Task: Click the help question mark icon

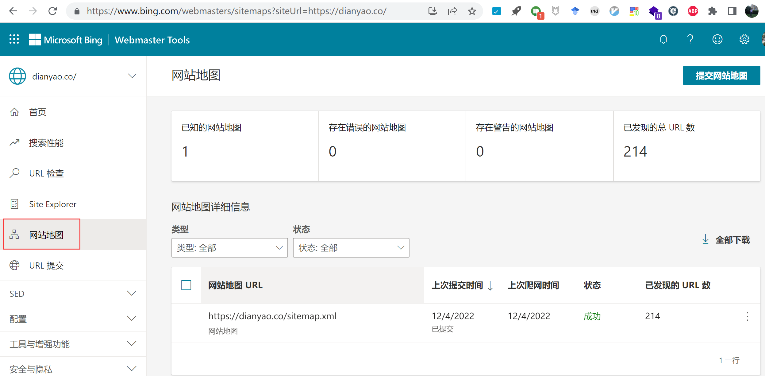Action: tap(690, 39)
